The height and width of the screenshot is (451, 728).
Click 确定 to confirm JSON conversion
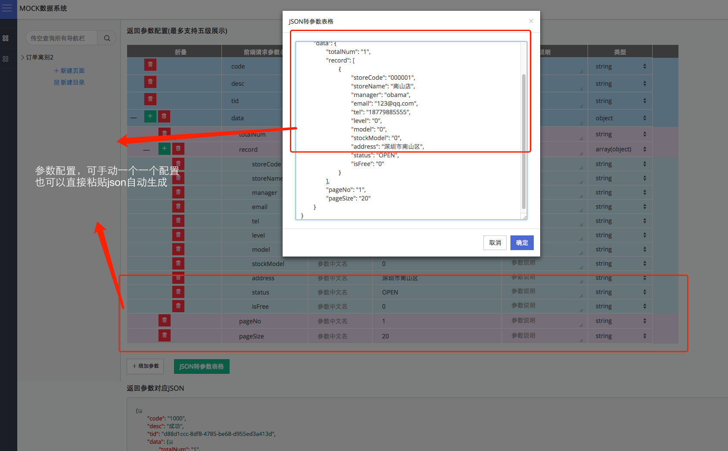pos(522,243)
